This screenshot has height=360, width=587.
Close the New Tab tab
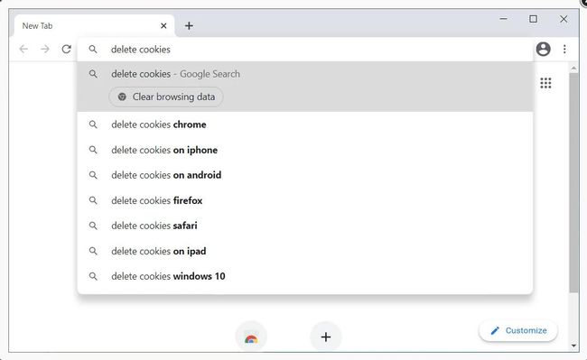[x=163, y=26]
